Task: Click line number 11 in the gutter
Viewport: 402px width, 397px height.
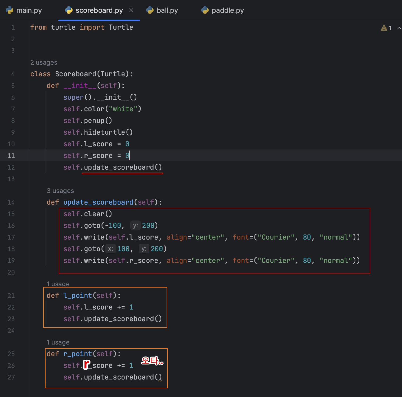Action: pos(11,156)
